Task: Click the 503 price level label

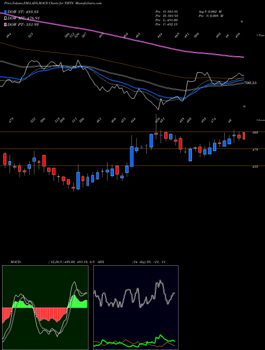Action: click(255, 133)
